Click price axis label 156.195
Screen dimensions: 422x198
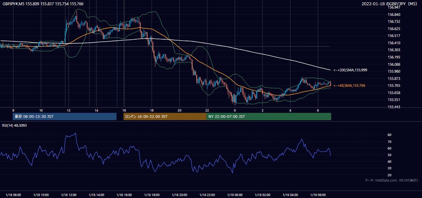point(394,57)
